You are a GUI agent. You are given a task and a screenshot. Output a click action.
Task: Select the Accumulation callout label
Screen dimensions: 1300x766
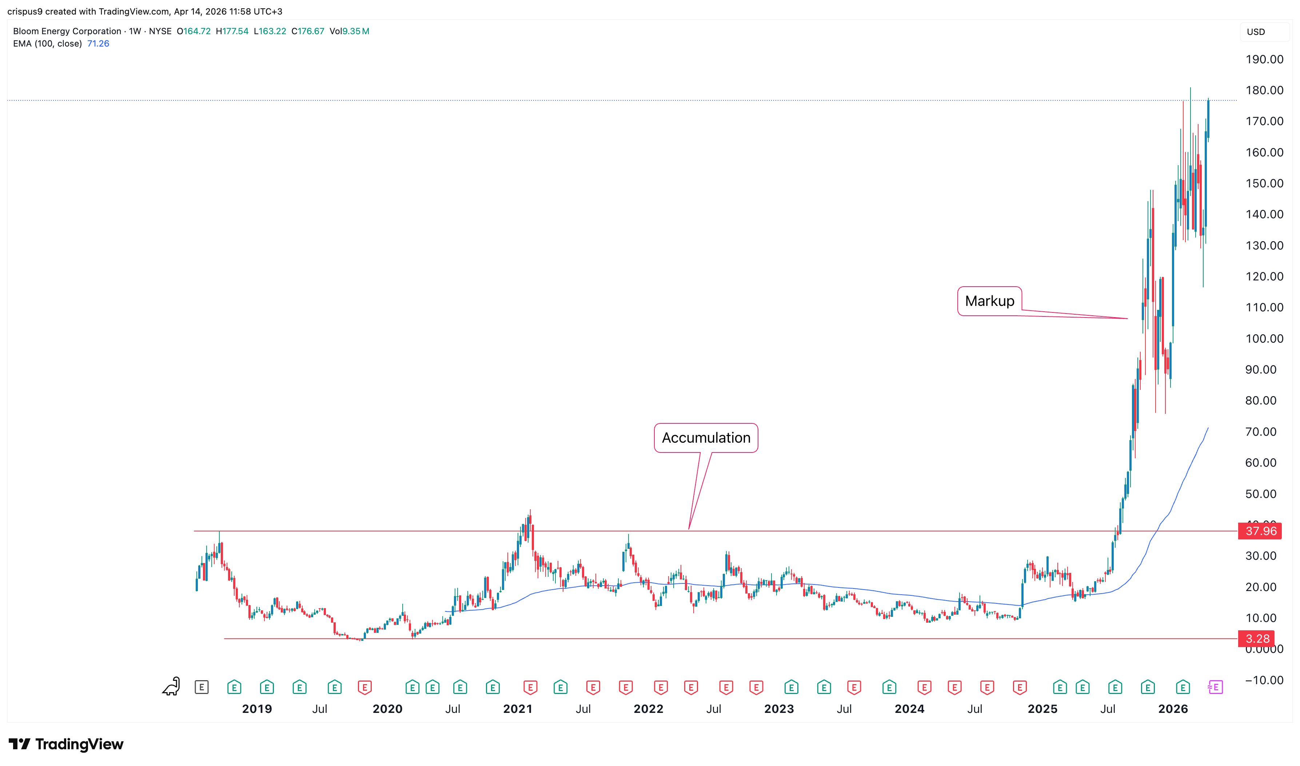click(x=706, y=438)
